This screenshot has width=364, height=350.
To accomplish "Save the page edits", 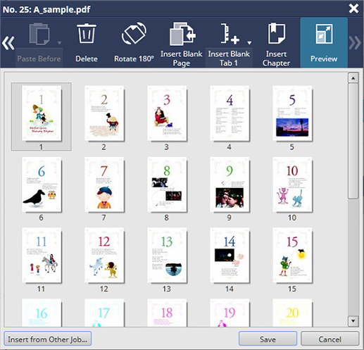I will (x=268, y=339).
